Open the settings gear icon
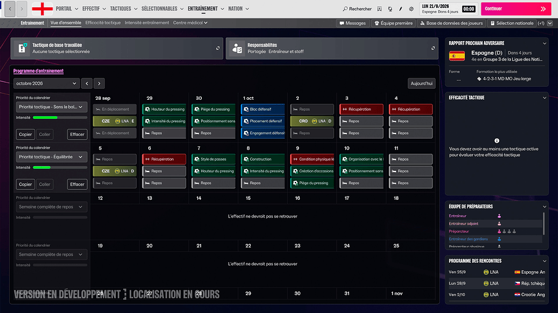Screen dimensions: 558x313 (x=411, y=9)
